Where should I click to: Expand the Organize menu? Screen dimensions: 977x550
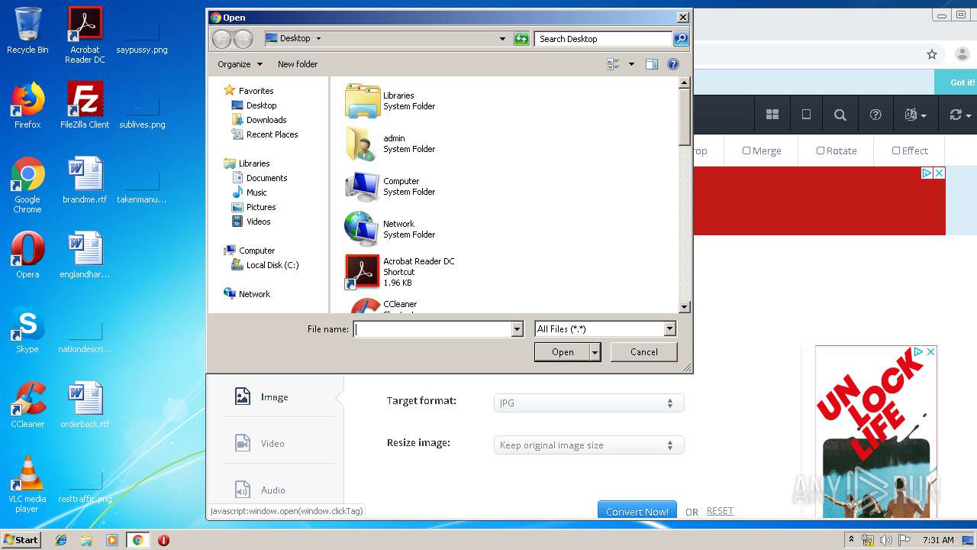pyautogui.click(x=240, y=64)
